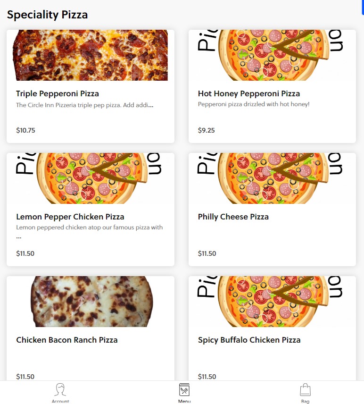The width and height of the screenshot is (364, 404).
Task: Open Philly Cheese Pizza title
Action: [x=233, y=217]
